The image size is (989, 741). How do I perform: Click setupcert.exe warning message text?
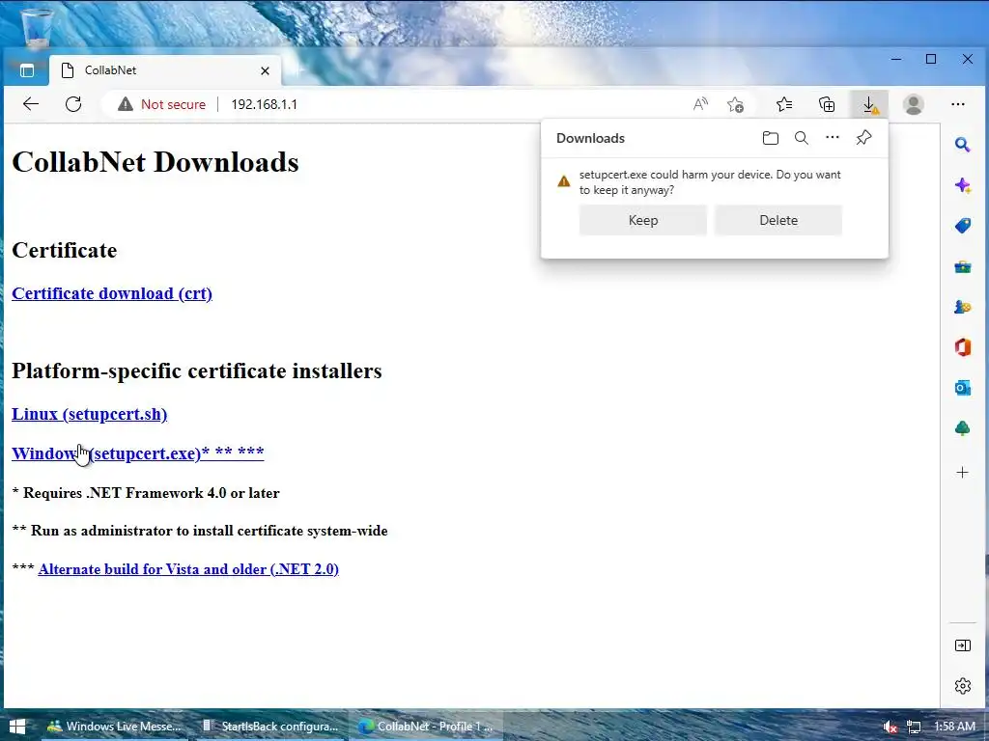click(710, 182)
